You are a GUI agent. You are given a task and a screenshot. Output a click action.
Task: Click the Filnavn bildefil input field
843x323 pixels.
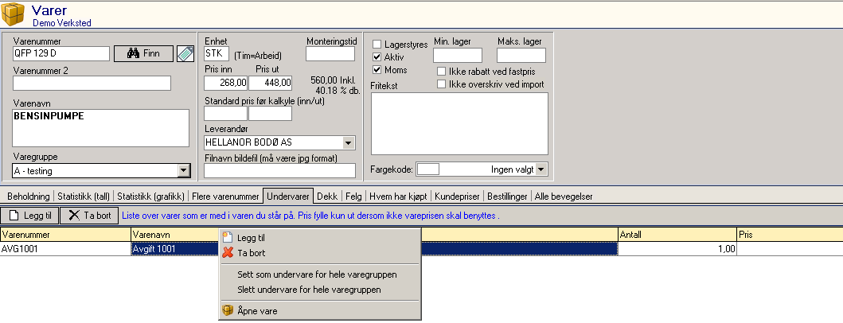pos(279,171)
